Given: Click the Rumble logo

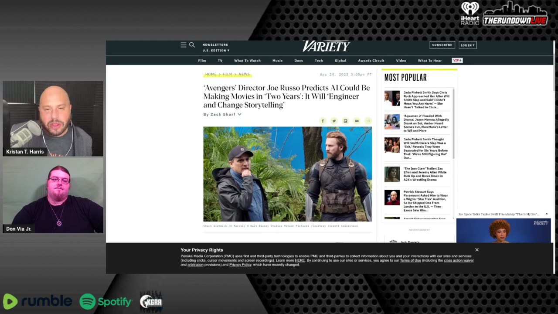Looking at the screenshot, I should (x=37, y=301).
